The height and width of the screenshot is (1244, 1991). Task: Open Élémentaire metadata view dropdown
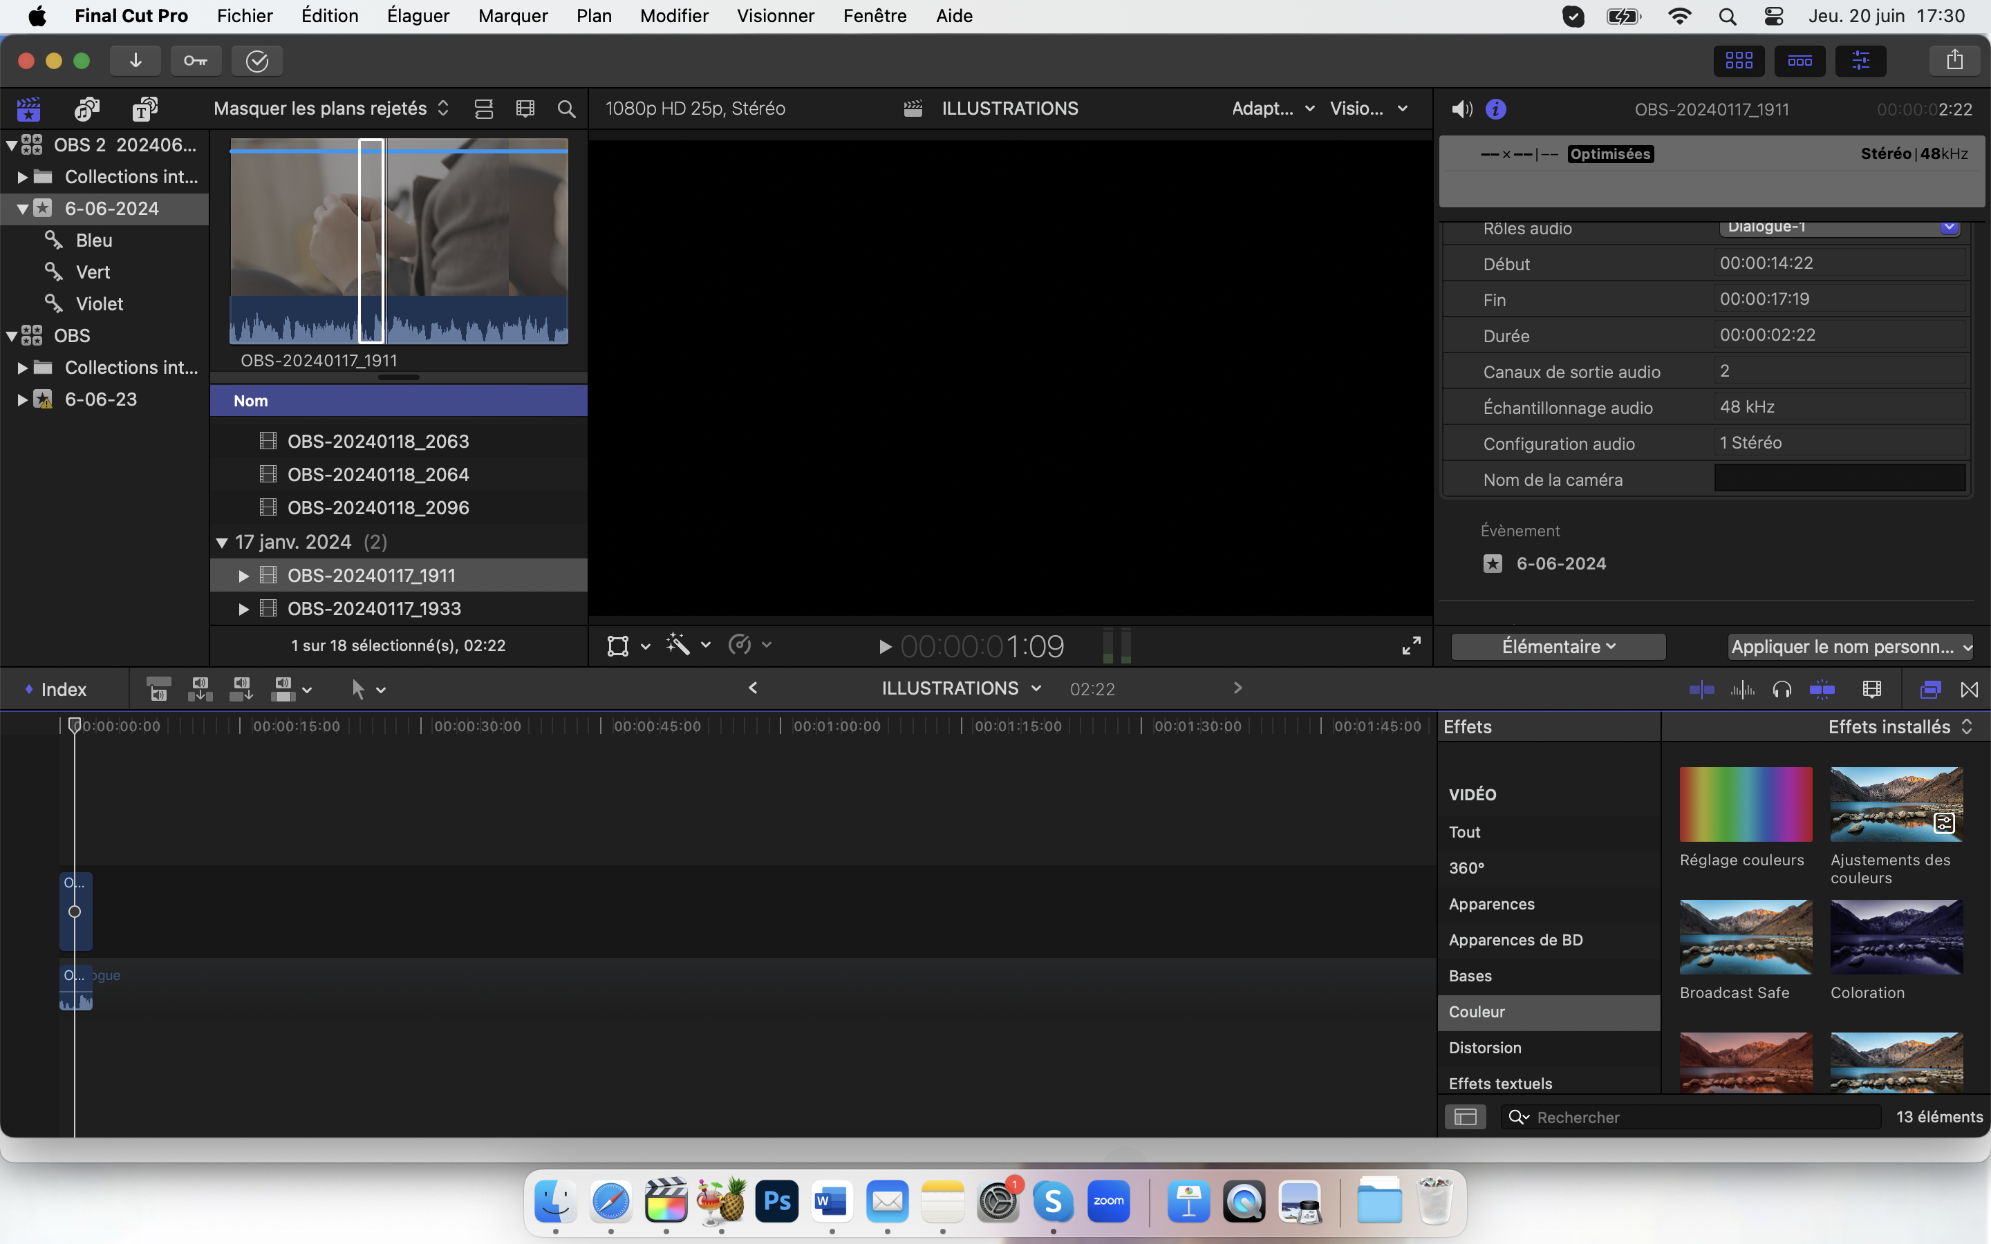pos(1558,647)
